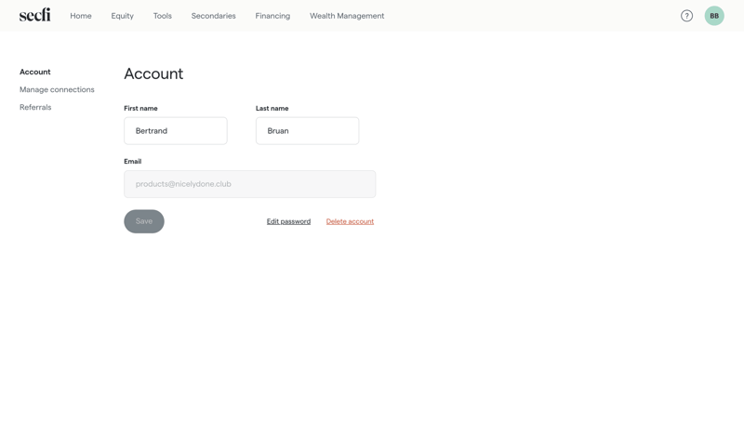Select Account in the sidebar
This screenshot has width=744, height=437.
[35, 72]
